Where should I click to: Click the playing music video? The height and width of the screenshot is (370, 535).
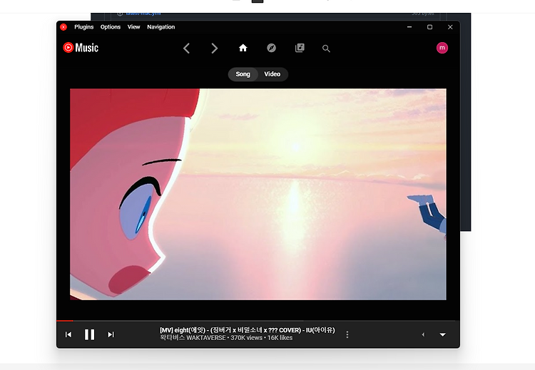pos(258,195)
